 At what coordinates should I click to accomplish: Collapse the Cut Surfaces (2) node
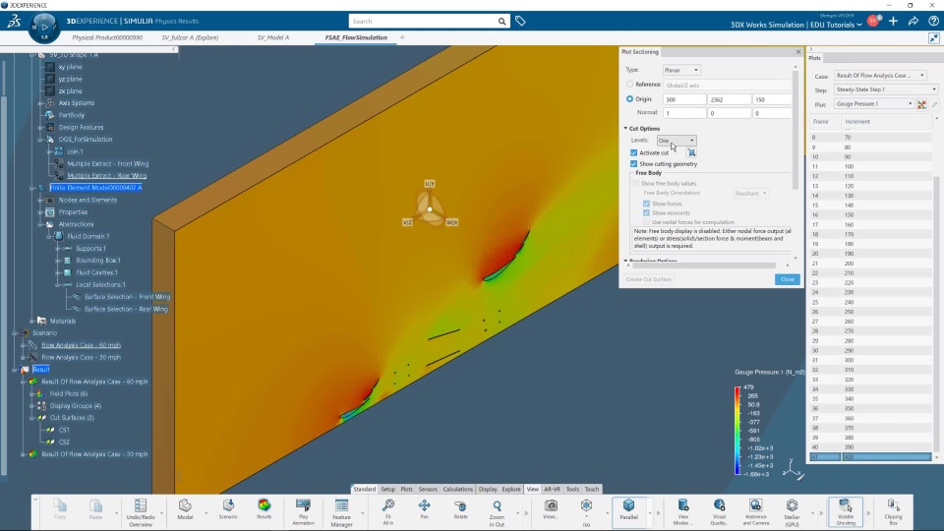click(x=31, y=418)
